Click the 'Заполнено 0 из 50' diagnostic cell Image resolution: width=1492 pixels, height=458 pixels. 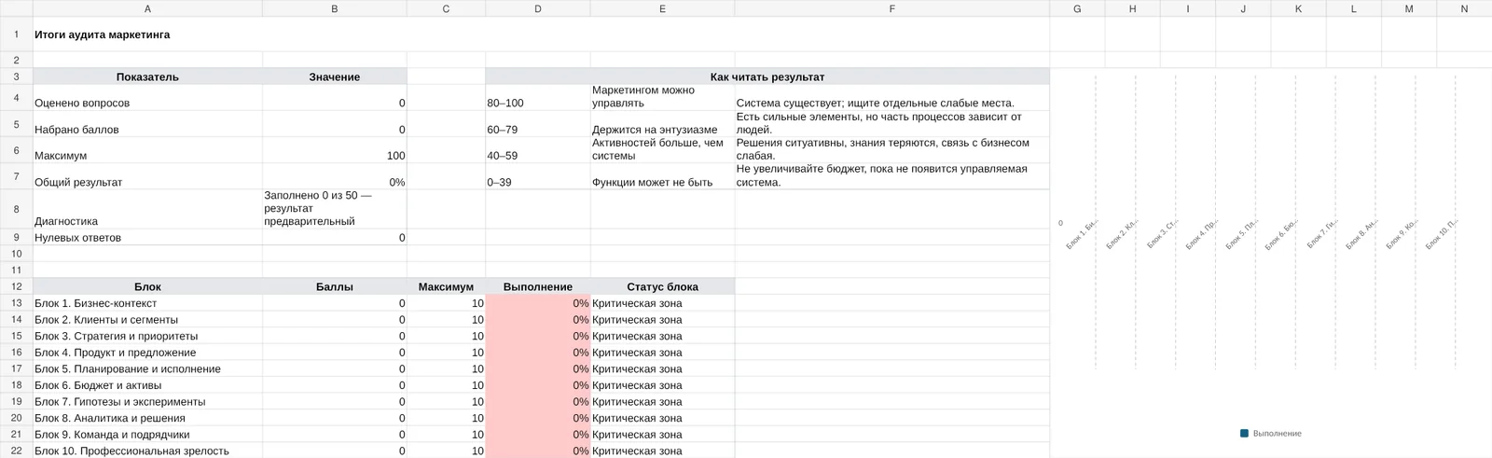(335, 209)
